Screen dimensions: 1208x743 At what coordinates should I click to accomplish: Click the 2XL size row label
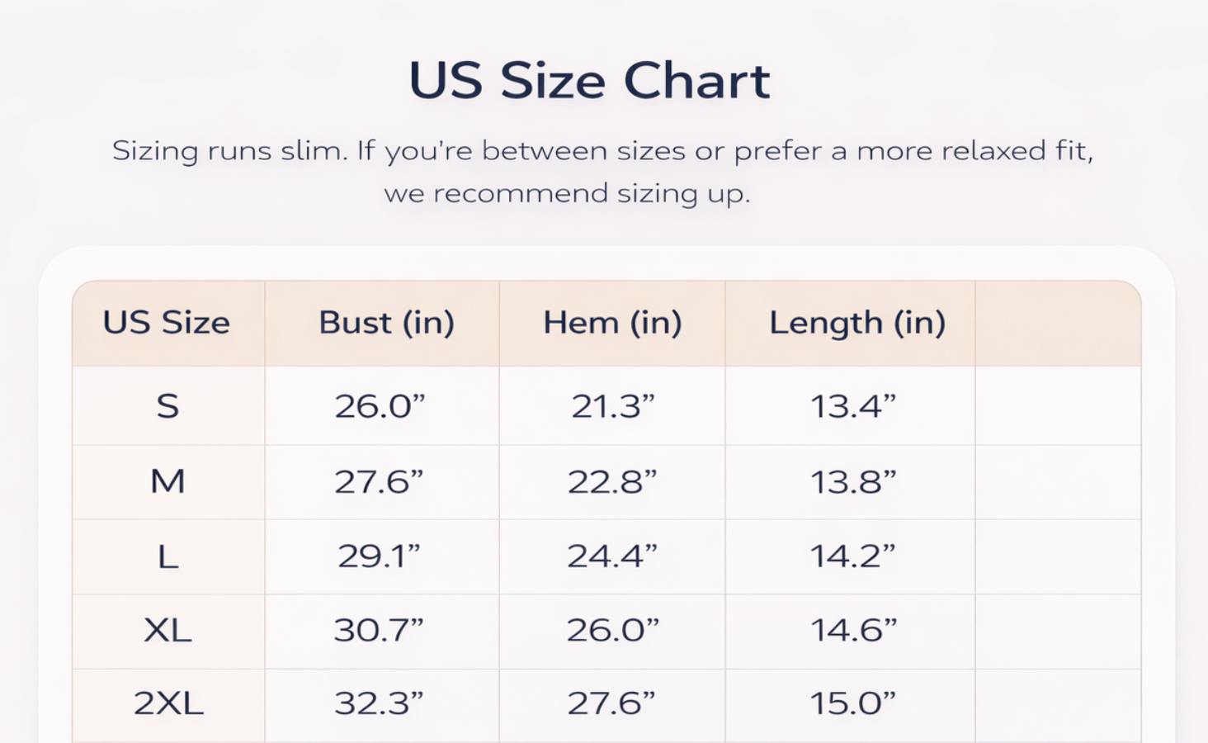(x=168, y=703)
